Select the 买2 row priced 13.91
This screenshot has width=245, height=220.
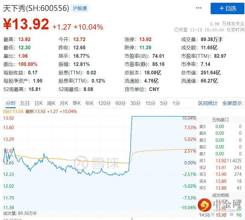pyautogui.click(x=220, y=168)
